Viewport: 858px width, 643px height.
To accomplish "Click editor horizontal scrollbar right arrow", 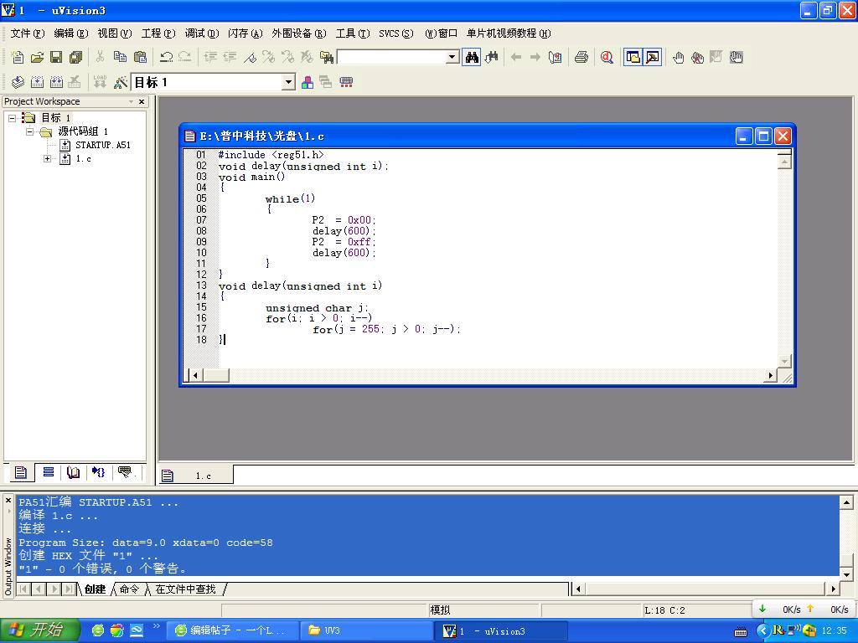I will point(771,375).
